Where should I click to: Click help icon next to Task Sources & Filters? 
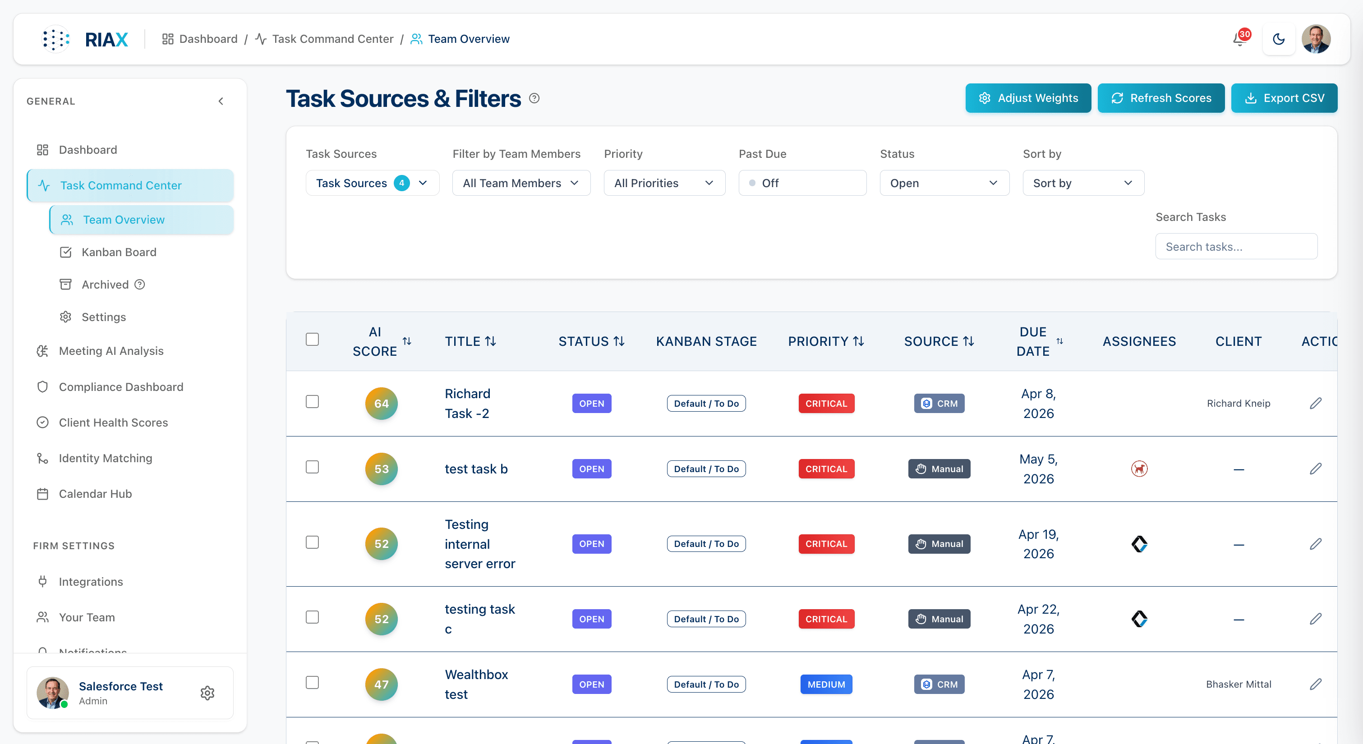pos(534,98)
